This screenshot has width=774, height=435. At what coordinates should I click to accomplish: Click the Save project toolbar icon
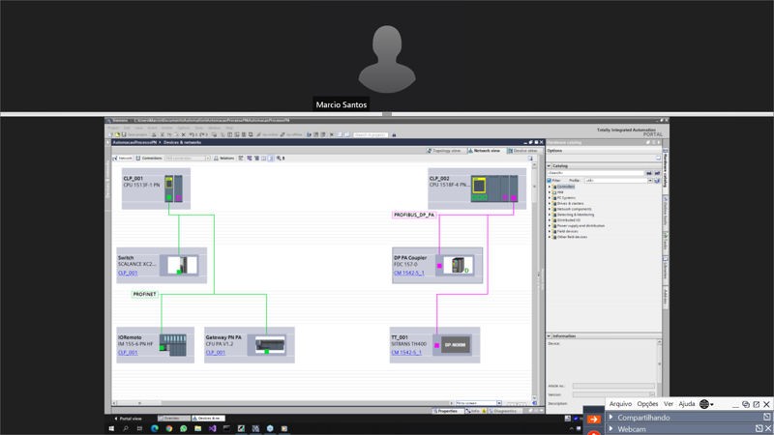coord(124,134)
